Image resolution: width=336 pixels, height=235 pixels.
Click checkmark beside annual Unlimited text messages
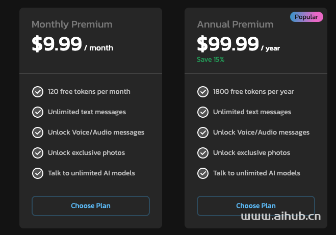pyautogui.click(x=203, y=112)
